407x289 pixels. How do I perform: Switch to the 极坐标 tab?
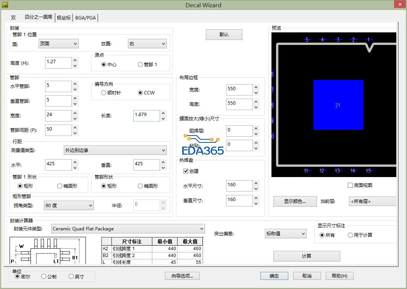coord(63,18)
